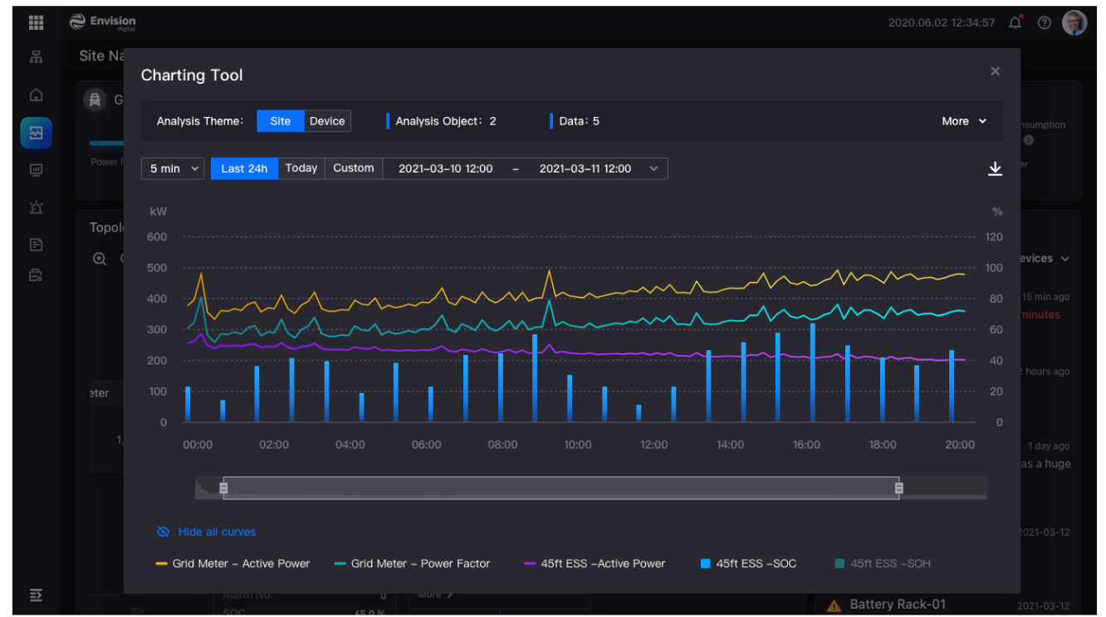Toggle 45ft ESS SOC legend series

[748, 563]
